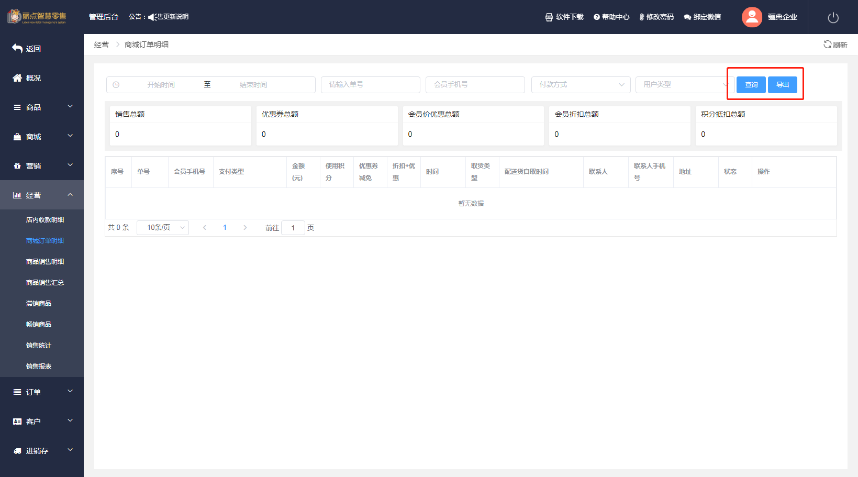Click the gift icon for 营销
This screenshot has height=477, width=858.
[x=17, y=165]
